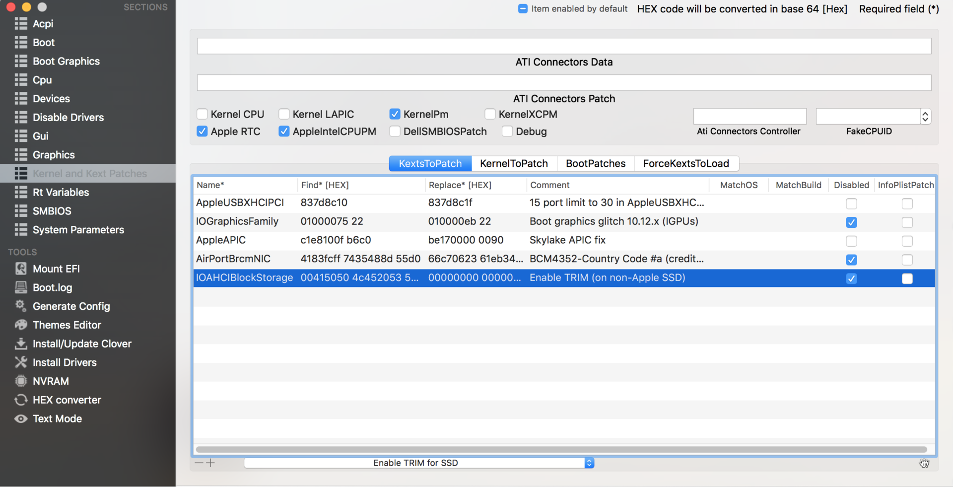
Task: Open the Boot.log viewer icon
Action: tap(21, 287)
